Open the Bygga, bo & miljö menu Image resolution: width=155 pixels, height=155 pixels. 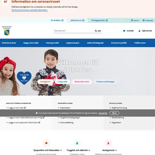(x=31, y=43)
